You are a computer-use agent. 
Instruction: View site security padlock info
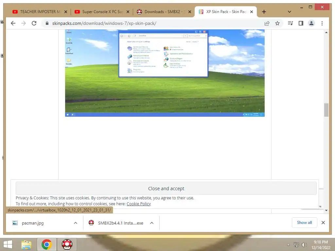coord(47,23)
